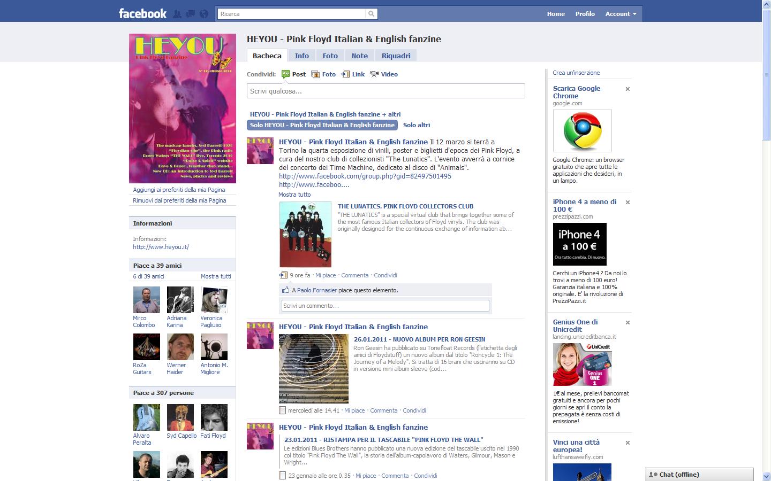Select Link share option
The width and height of the screenshot is (771, 481).
pyautogui.click(x=353, y=74)
